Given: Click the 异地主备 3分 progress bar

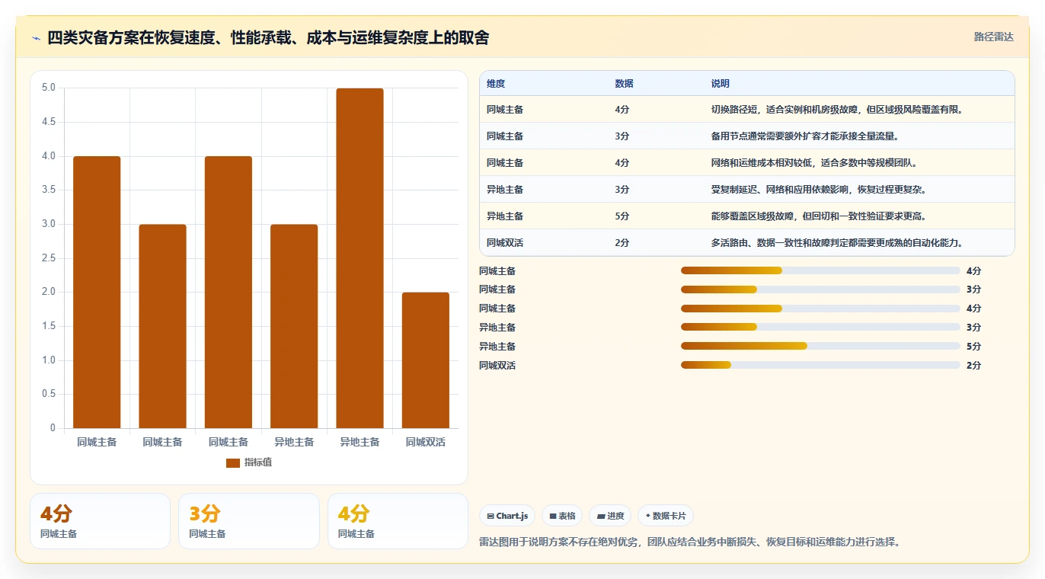Looking at the screenshot, I should 820,328.
